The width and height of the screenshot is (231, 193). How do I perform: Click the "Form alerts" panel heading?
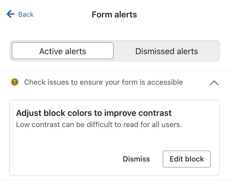tap(114, 15)
